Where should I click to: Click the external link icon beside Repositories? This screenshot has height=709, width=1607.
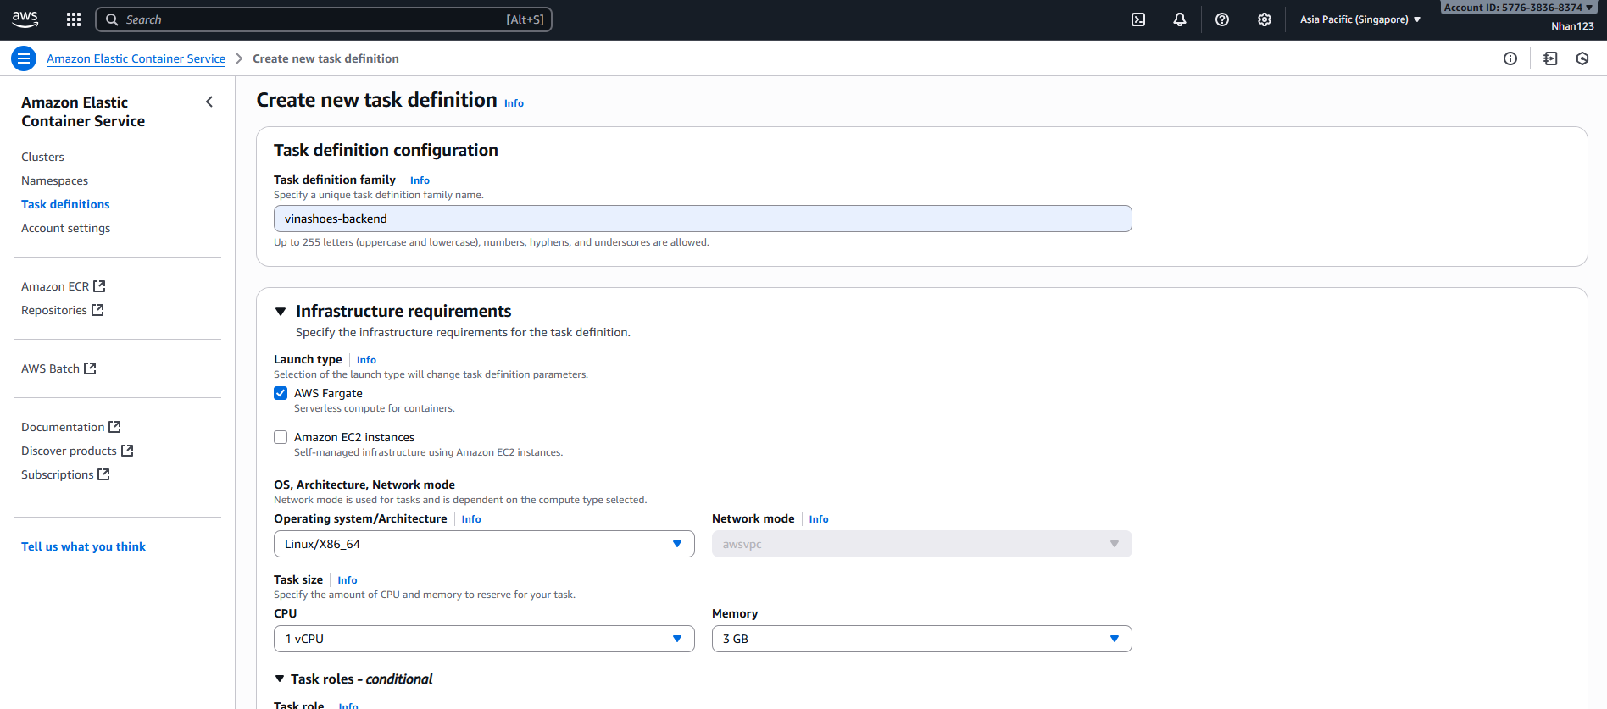97,310
